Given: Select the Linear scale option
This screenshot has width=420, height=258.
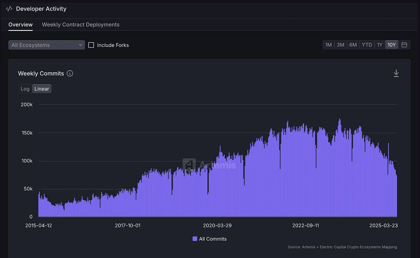Looking at the screenshot, I should tap(42, 89).
